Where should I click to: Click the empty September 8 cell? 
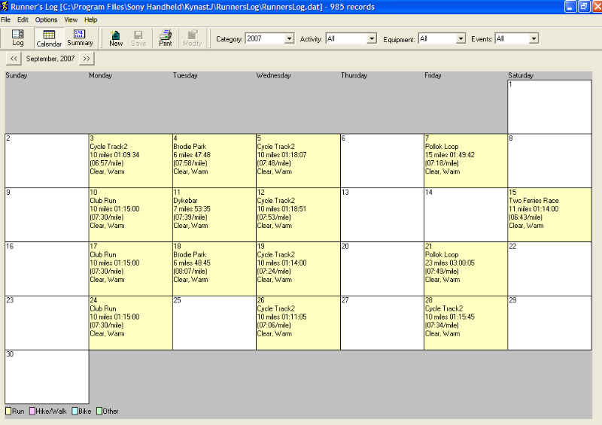coord(549,161)
